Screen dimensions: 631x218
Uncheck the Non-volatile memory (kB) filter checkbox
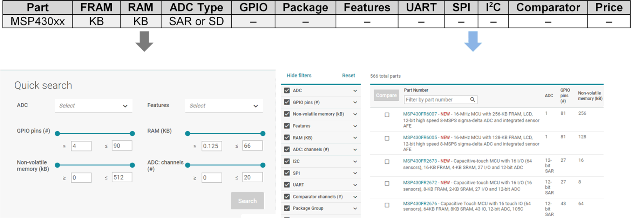[x=287, y=114]
